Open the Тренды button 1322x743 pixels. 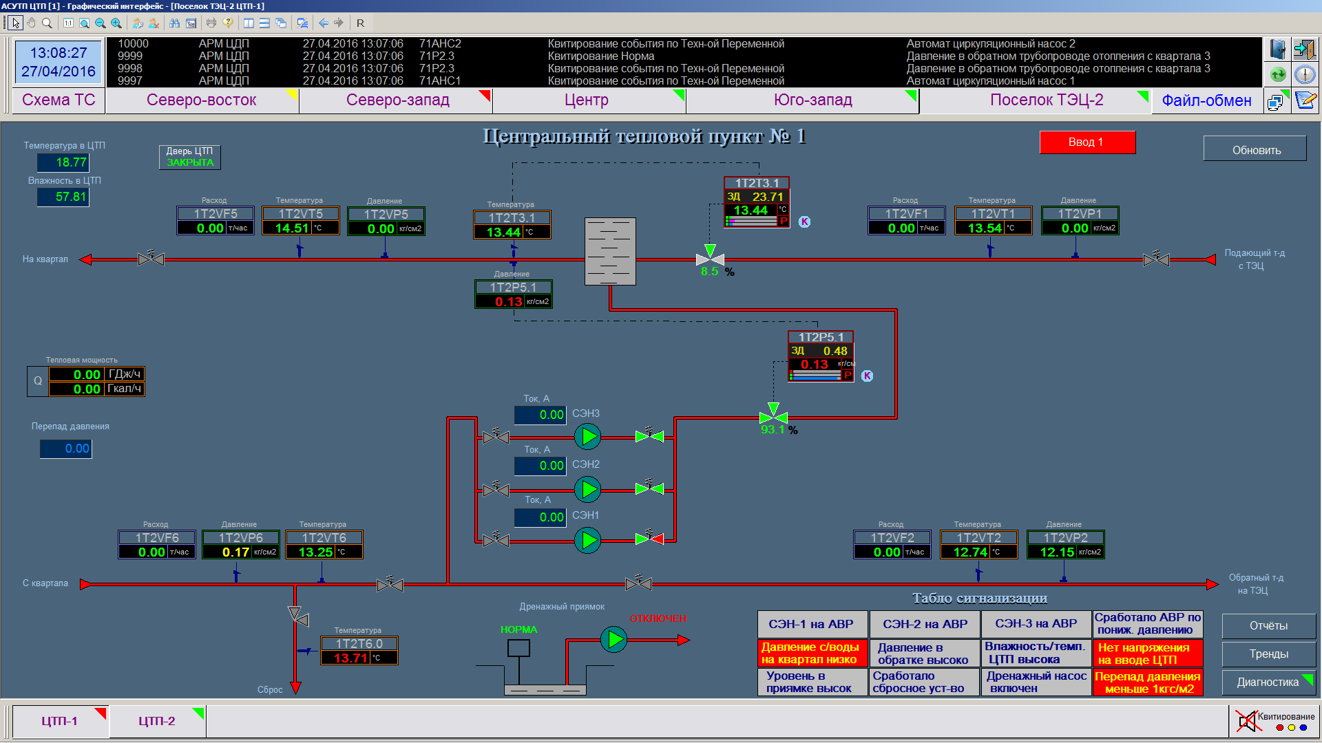pos(1268,654)
